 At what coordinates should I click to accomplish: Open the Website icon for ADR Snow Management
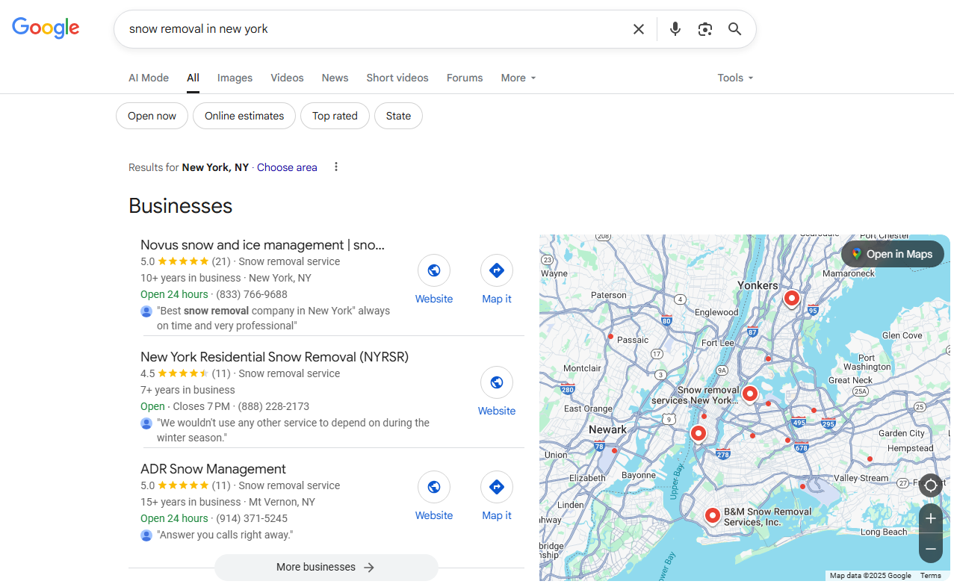433,487
